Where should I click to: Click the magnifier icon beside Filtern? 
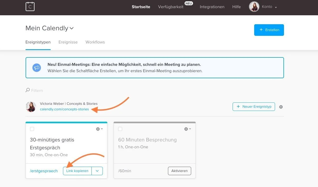coord(28,90)
